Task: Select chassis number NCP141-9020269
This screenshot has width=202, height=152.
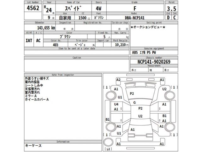Action: [154, 62]
